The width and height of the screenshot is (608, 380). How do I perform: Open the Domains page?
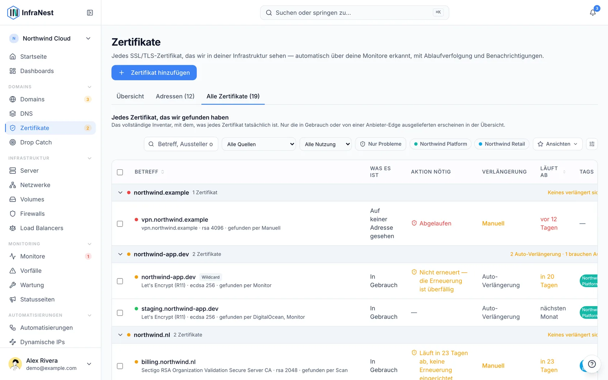pos(50,99)
